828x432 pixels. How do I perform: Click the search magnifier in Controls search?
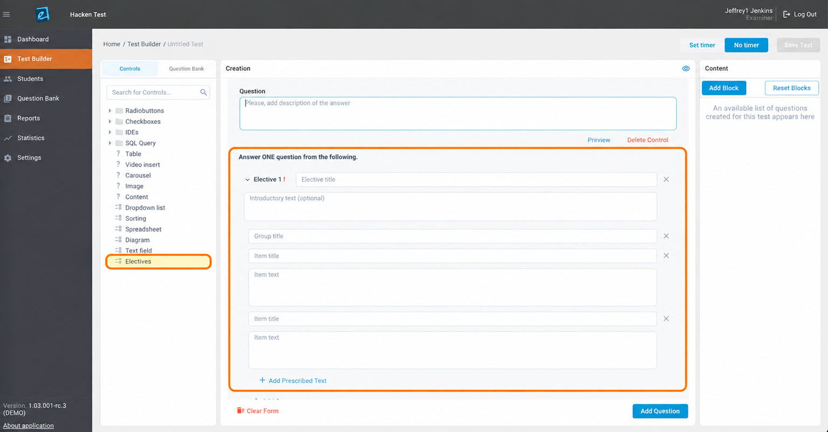tap(203, 93)
